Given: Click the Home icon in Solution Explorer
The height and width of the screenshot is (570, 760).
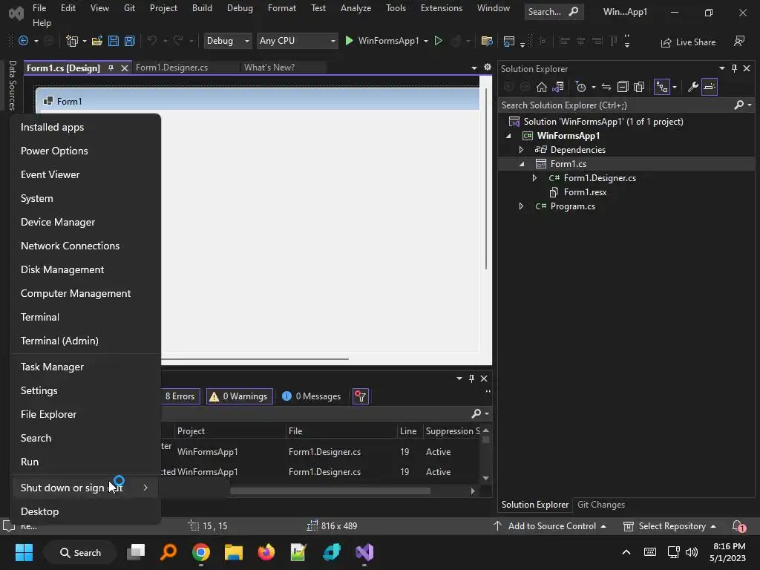Looking at the screenshot, I should coord(541,88).
